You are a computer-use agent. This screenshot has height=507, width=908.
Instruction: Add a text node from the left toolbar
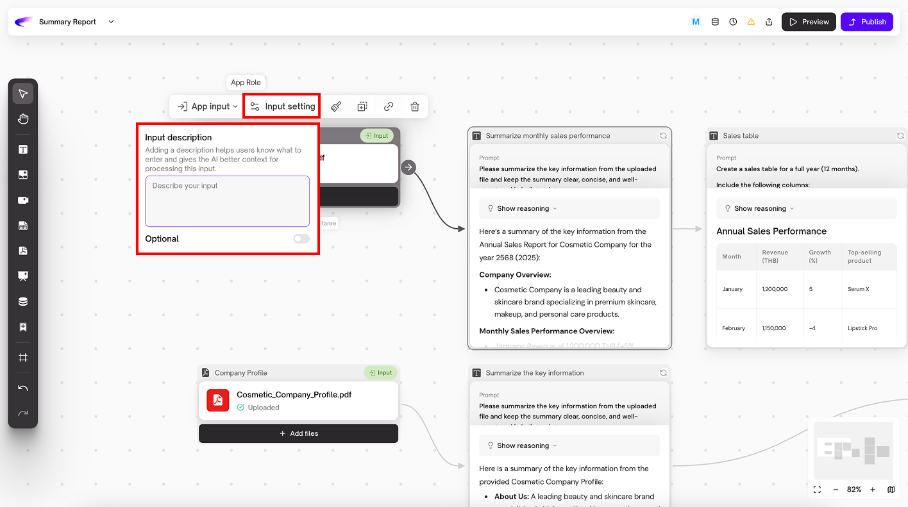tap(23, 150)
